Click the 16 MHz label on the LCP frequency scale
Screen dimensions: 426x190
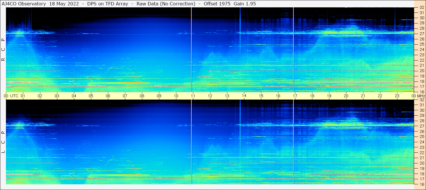[422, 184]
